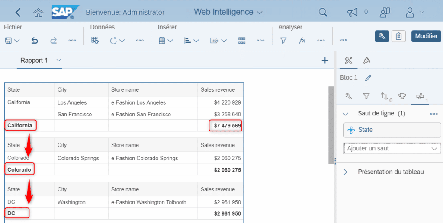
Task: Open the Ajouter un saut dropdown
Action: point(392,149)
